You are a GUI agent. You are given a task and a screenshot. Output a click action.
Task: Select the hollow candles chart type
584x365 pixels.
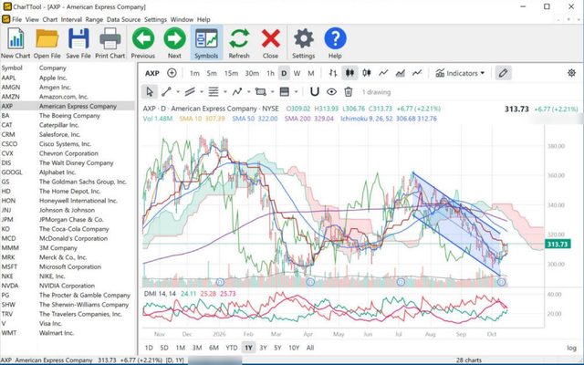(367, 73)
